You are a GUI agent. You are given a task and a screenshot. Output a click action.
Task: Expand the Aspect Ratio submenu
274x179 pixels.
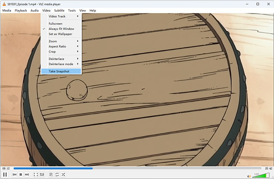61,47
